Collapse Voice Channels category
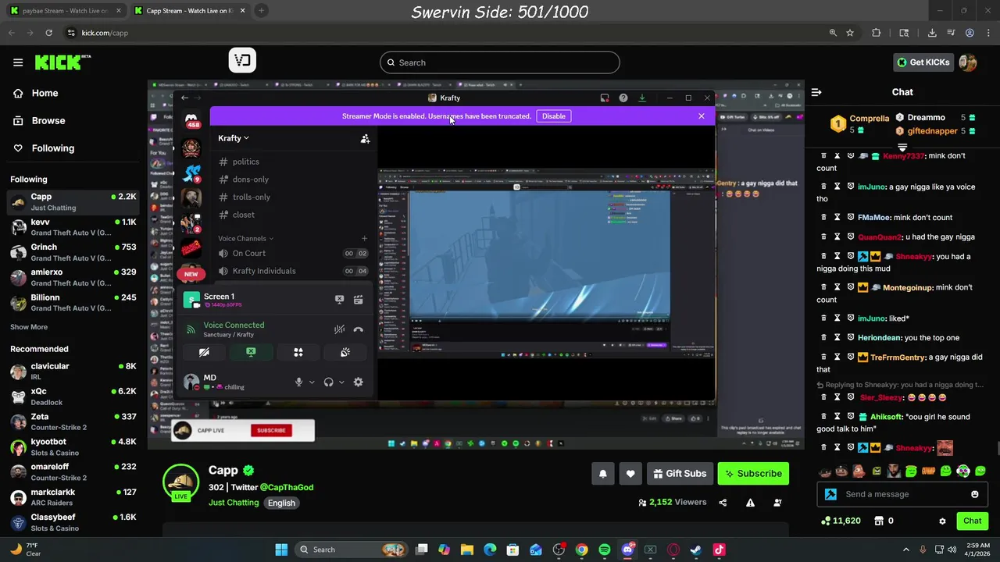This screenshot has height=562, width=1000. tap(245, 238)
